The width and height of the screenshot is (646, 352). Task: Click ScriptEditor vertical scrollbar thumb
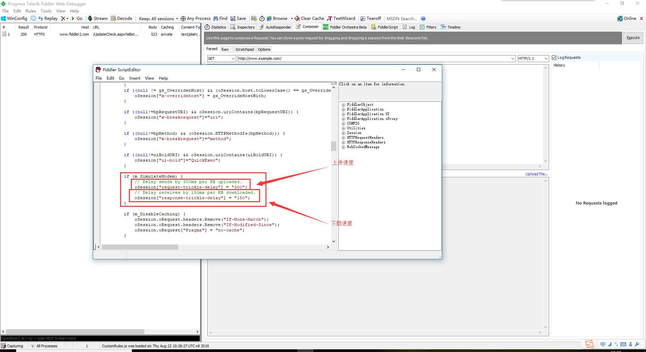point(333,146)
